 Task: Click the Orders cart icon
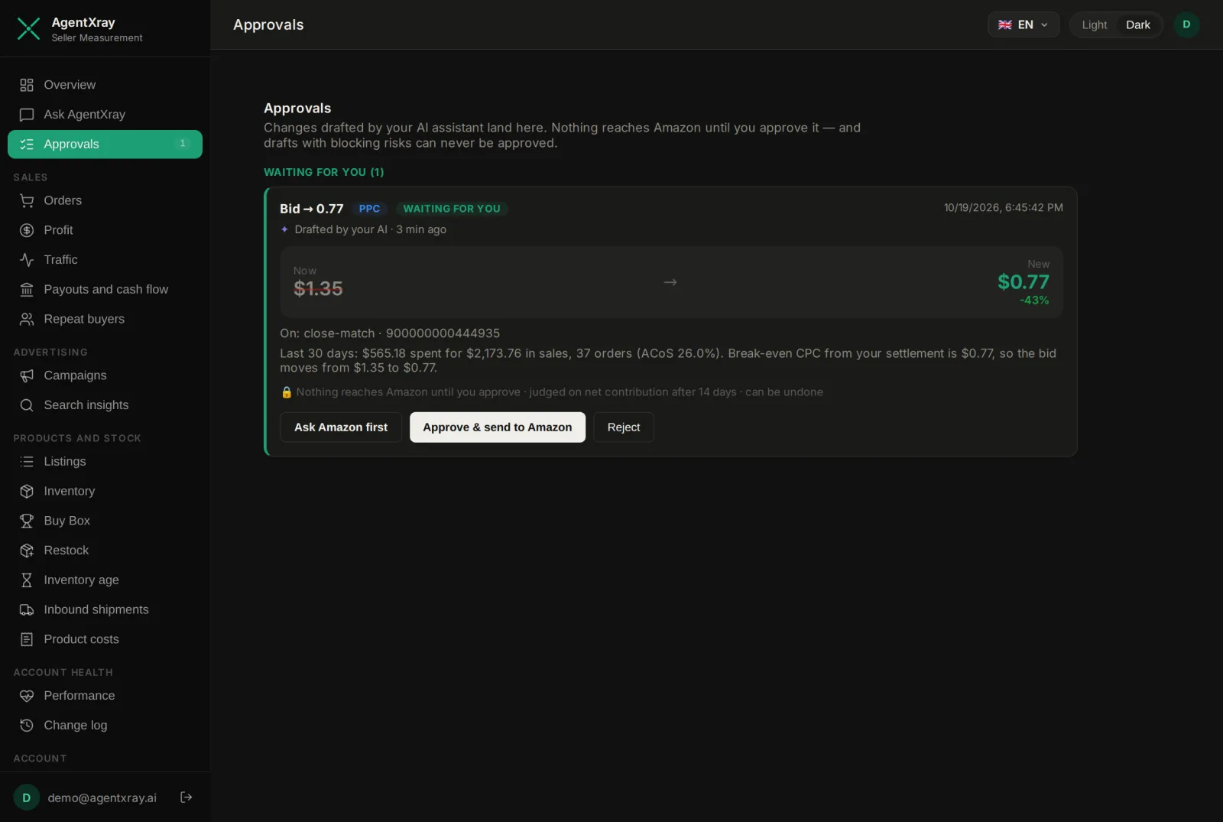(x=27, y=200)
